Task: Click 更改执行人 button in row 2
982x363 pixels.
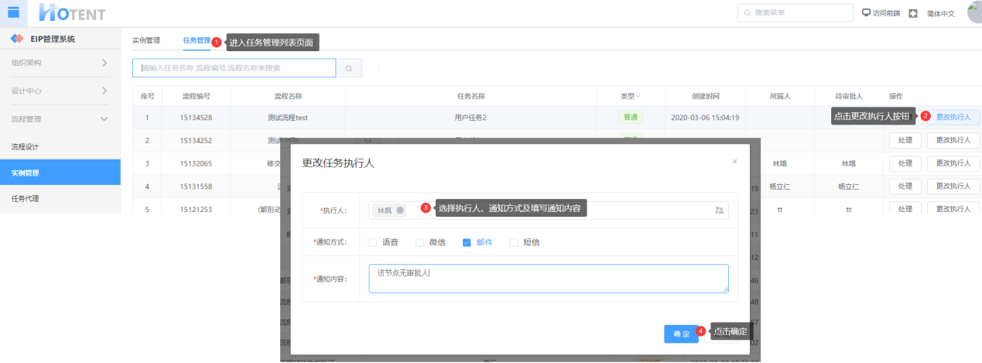Action: point(953,141)
